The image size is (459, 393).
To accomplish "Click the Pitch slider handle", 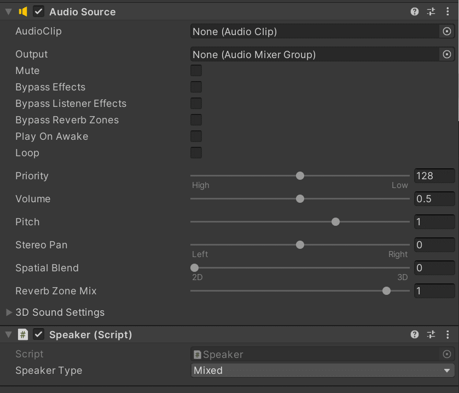I will 335,221.
